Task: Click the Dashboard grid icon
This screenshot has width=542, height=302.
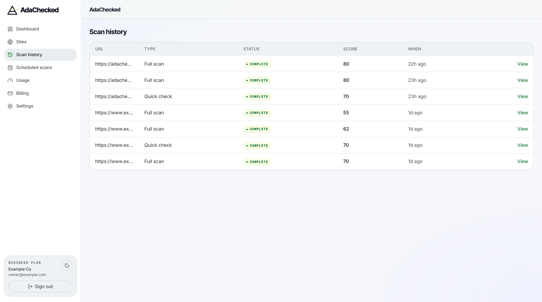Action: pyautogui.click(x=10, y=29)
